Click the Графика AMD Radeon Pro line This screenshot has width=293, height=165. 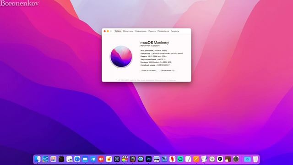pyautogui.click(x=156, y=62)
